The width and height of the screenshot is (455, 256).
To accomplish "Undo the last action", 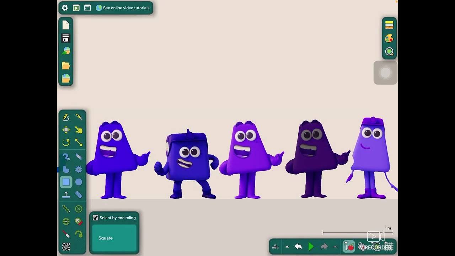I will tap(298, 247).
